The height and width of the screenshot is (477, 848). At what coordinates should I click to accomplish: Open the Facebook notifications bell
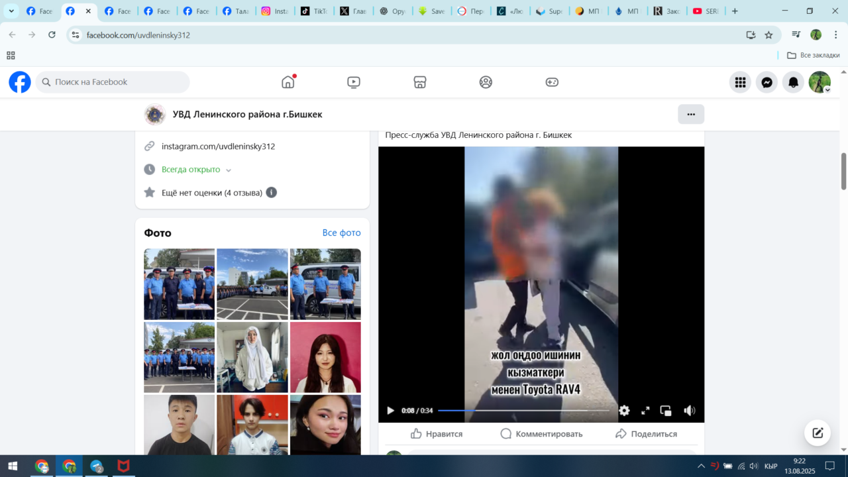pos(793,82)
